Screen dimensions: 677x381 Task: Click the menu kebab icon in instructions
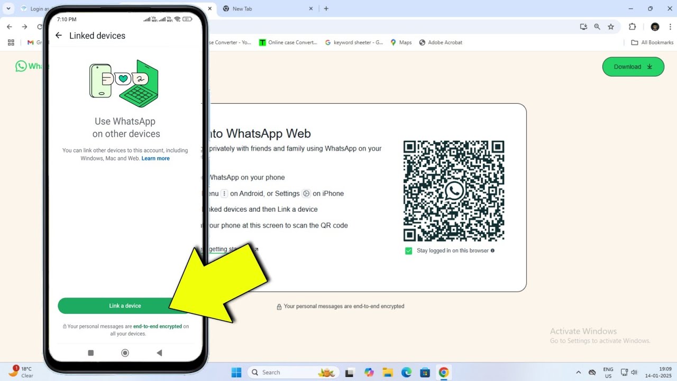click(224, 194)
